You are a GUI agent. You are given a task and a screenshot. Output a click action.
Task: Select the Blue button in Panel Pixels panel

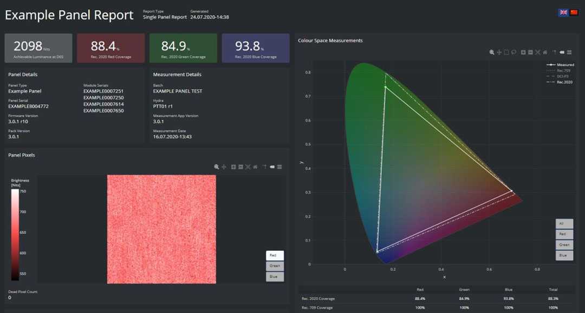pos(275,276)
